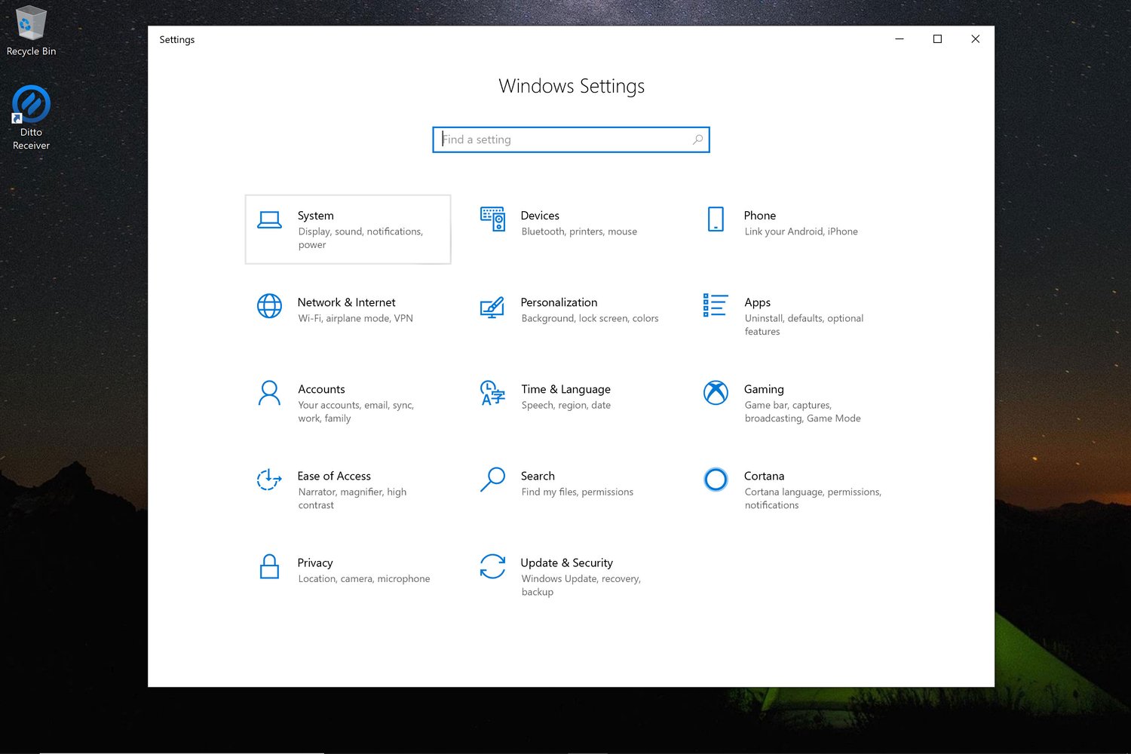1131x754 pixels.
Task: Click the Time & Language icon
Action: click(492, 393)
